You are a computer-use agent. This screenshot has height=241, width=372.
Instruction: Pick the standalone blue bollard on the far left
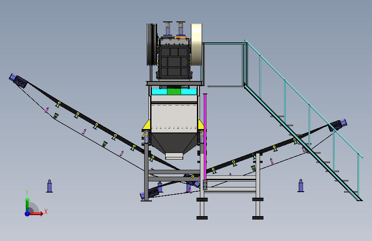click(x=49, y=186)
